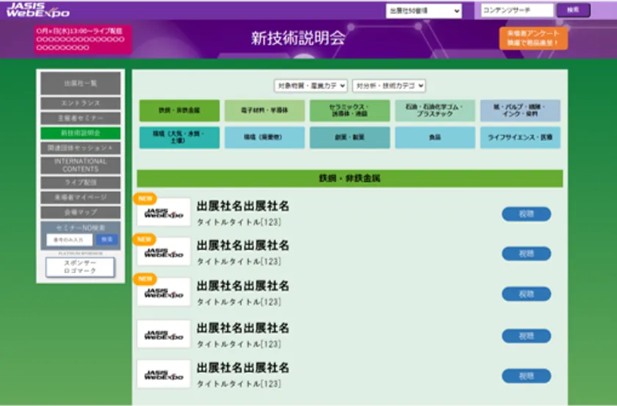Choose the 食品 category tile
617x406 pixels.
435,137
